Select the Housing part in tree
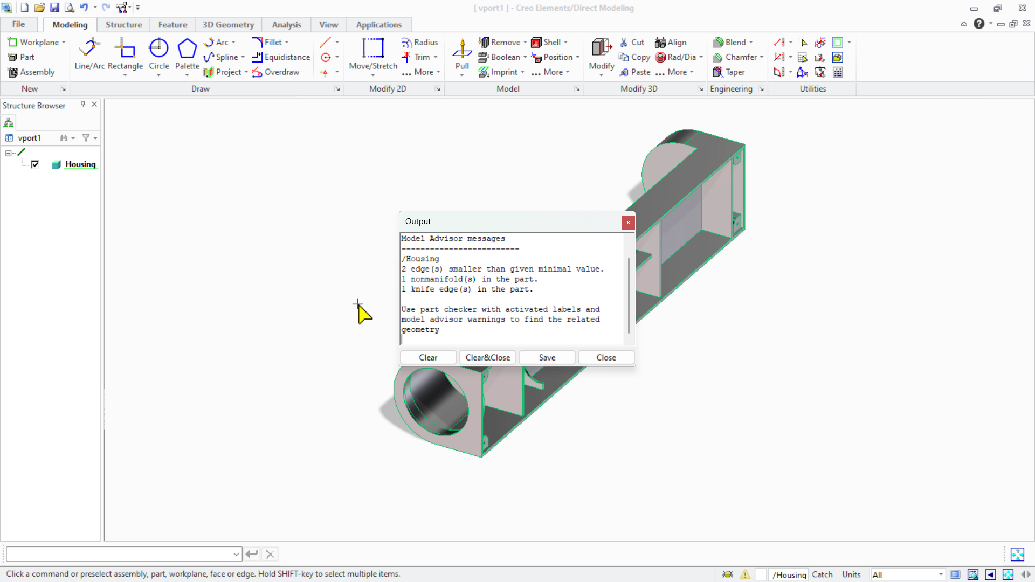The image size is (1035, 582). (x=80, y=164)
